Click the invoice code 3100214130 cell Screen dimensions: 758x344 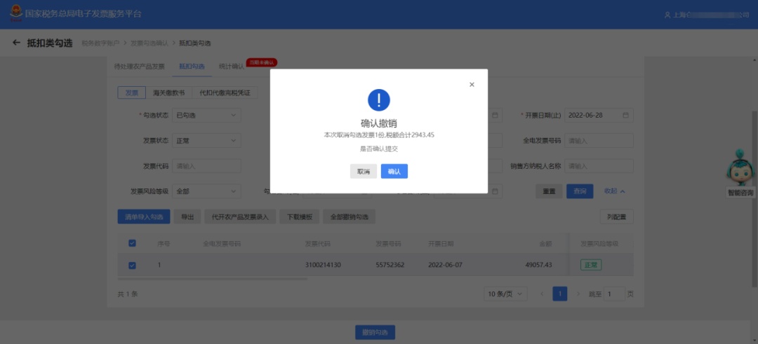coord(323,265)
